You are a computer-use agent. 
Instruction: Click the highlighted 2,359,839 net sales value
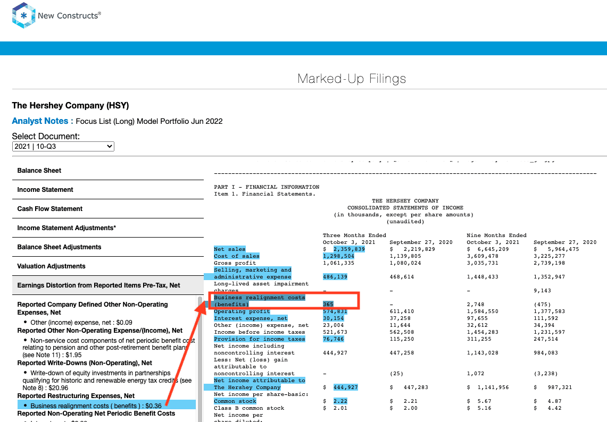(x=349, y=249)
